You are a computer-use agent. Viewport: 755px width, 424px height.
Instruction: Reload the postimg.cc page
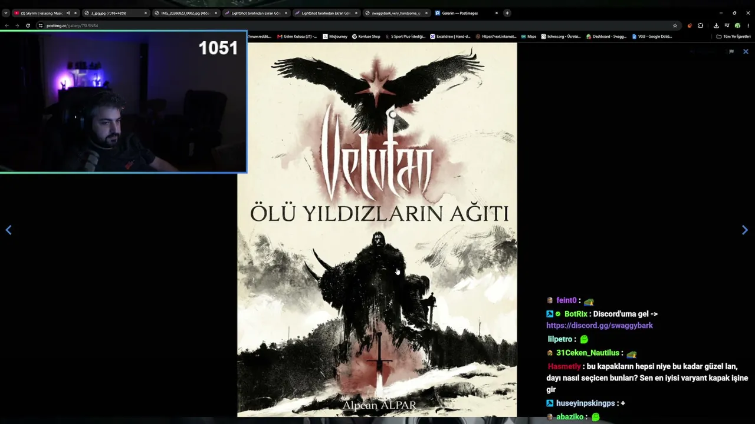pyautogui.click(x=28, y=25)
